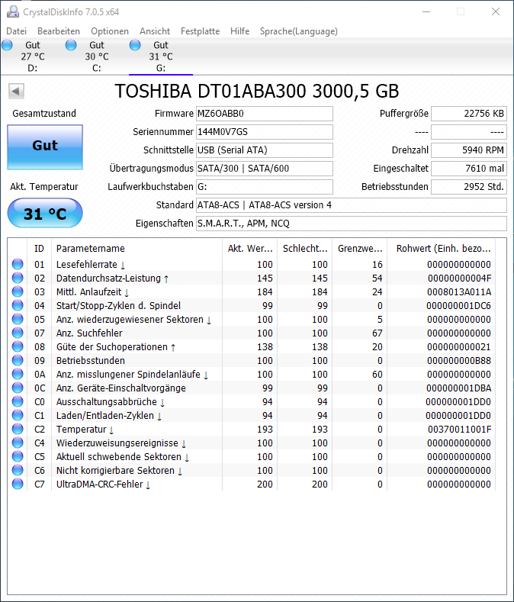514x602 pixels.
Task: Open the Sprache(Language) menu
Action: (299, 31)
